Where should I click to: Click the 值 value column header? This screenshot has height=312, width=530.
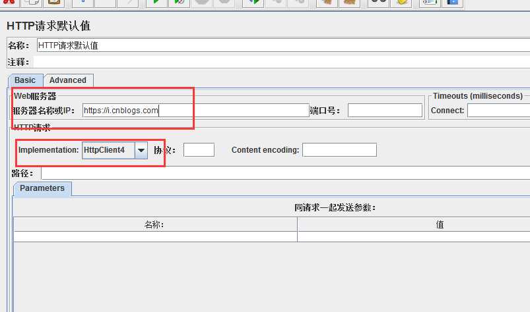click(414, 224)
